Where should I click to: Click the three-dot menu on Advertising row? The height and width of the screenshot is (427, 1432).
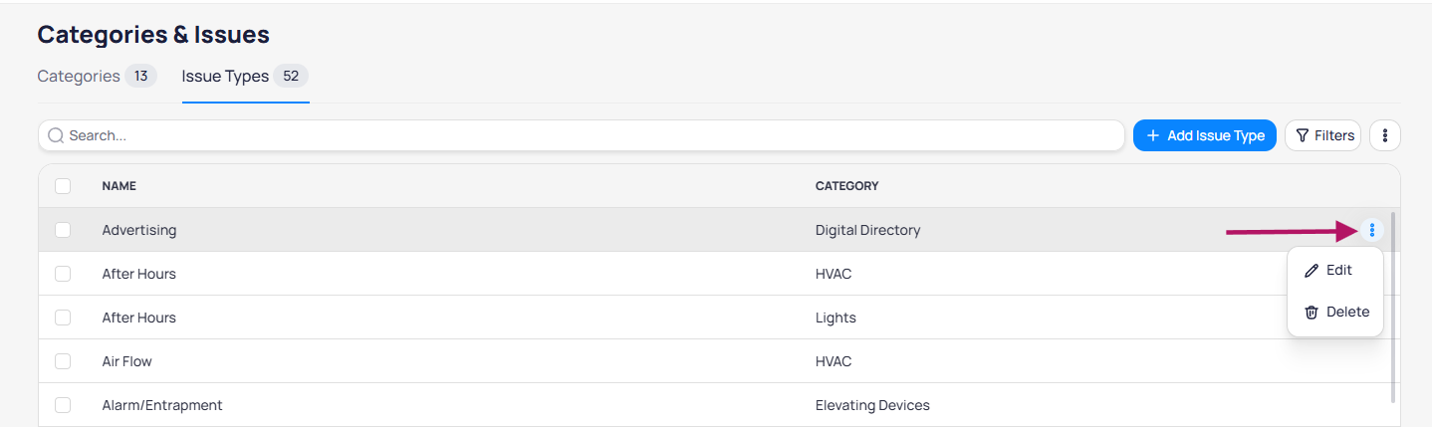pyautogui.click(x=1371, y=230)
